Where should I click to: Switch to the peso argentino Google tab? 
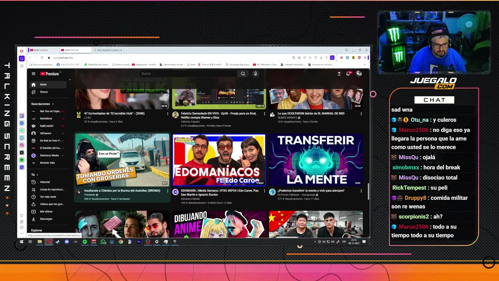click(x=108, y=50)
